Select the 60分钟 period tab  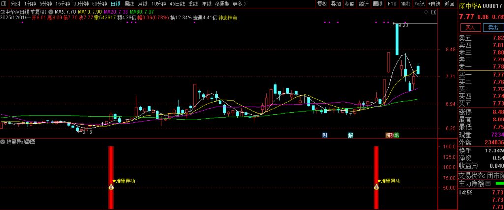(99, 4)
